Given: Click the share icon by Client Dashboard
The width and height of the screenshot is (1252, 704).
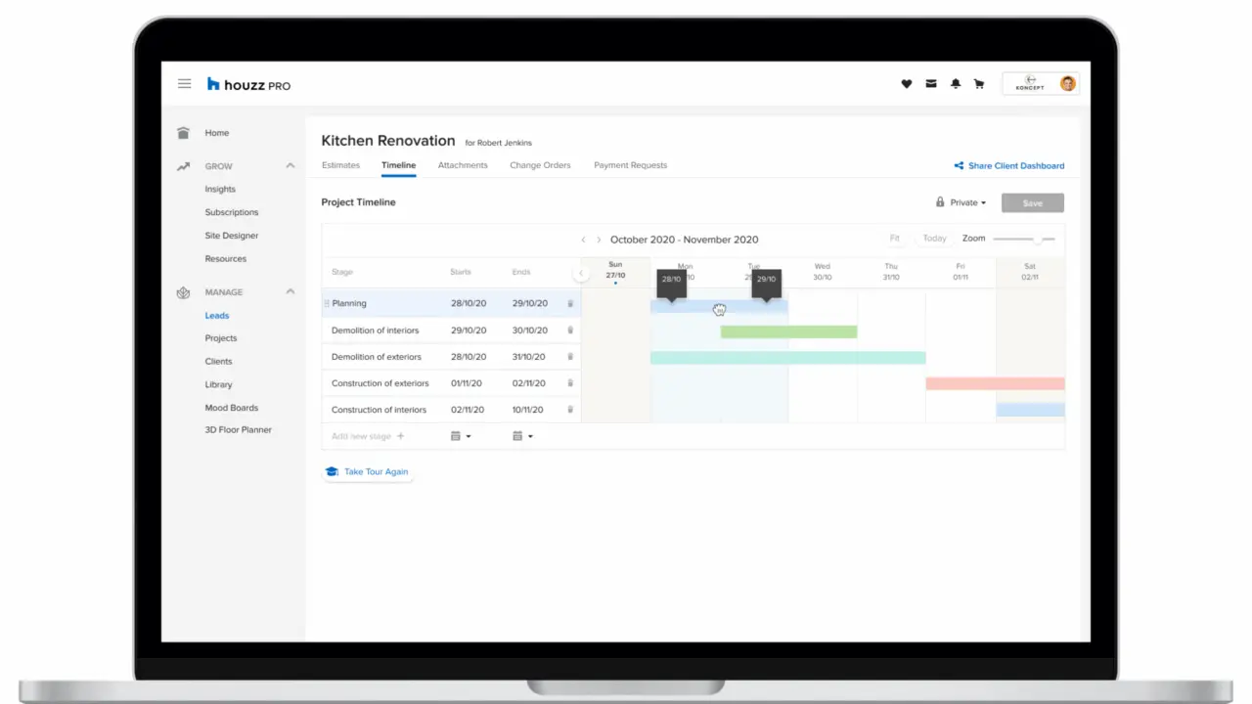Looking at the screenshot, I should pyautogui.click(x=959, y=166).
